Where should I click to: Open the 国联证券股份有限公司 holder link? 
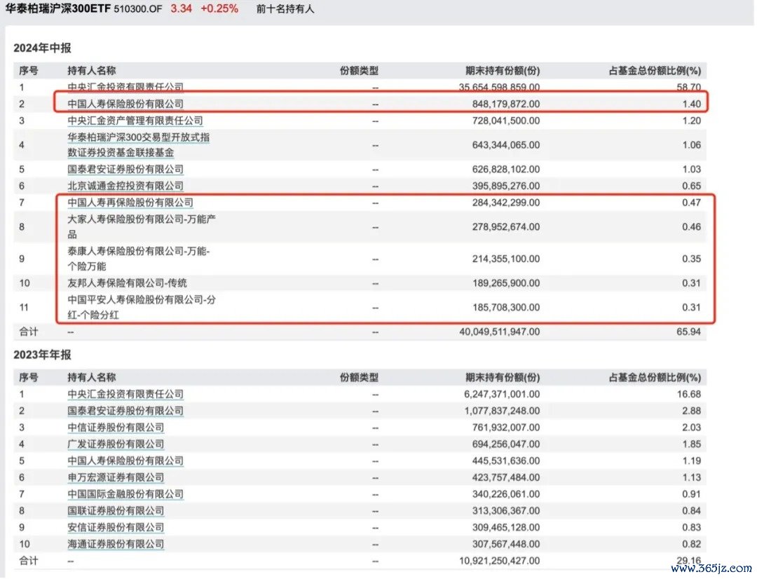tap(116, 511)
